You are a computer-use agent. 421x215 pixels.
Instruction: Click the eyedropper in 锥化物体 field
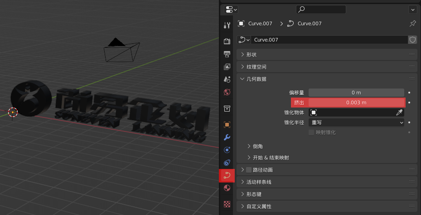click(399, 112)
